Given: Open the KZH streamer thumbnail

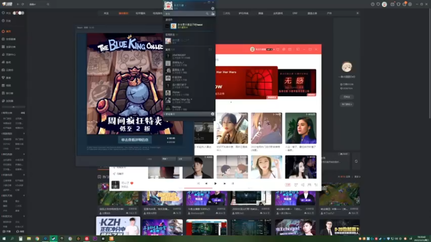Looking at the screenshot, I should tap(118, 226).
